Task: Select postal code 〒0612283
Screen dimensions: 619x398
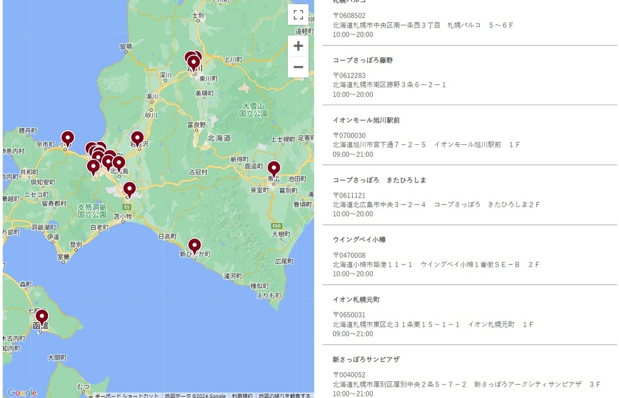Action: (349, 76)
